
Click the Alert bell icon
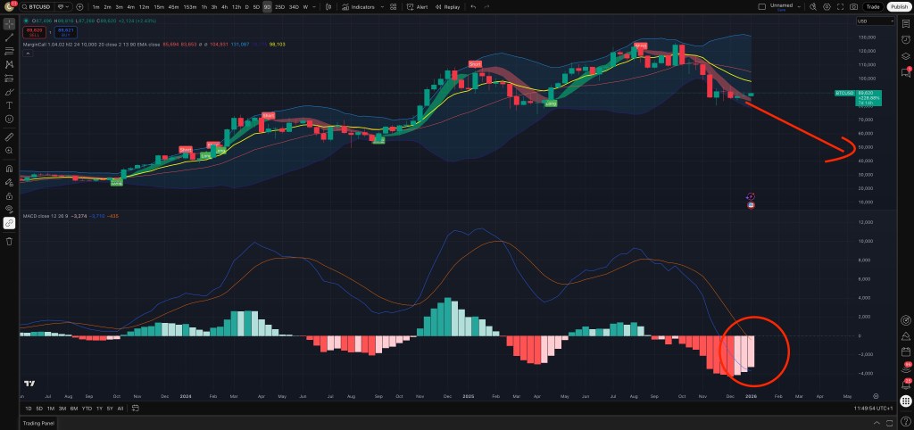click(415, 6)
